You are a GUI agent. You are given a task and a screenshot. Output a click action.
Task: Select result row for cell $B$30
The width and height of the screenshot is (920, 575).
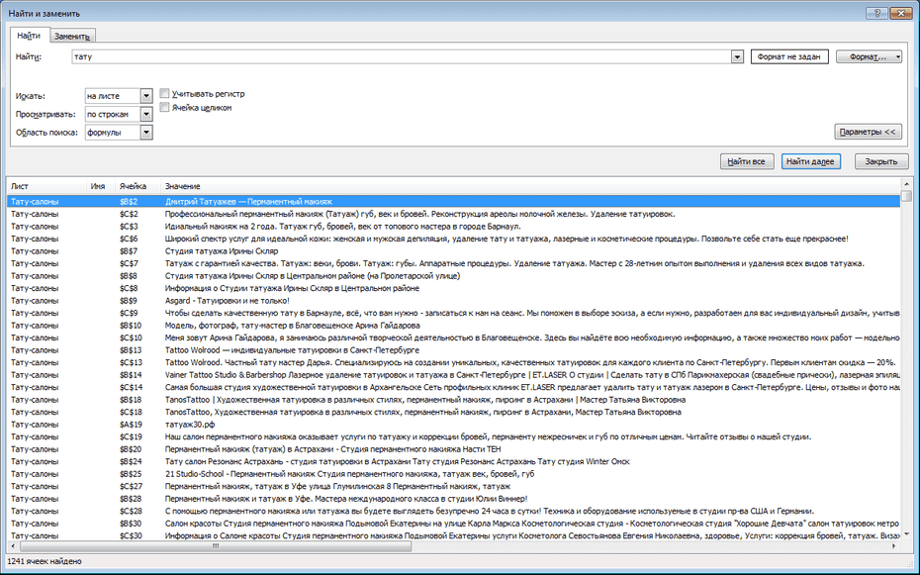click(453, 524)
